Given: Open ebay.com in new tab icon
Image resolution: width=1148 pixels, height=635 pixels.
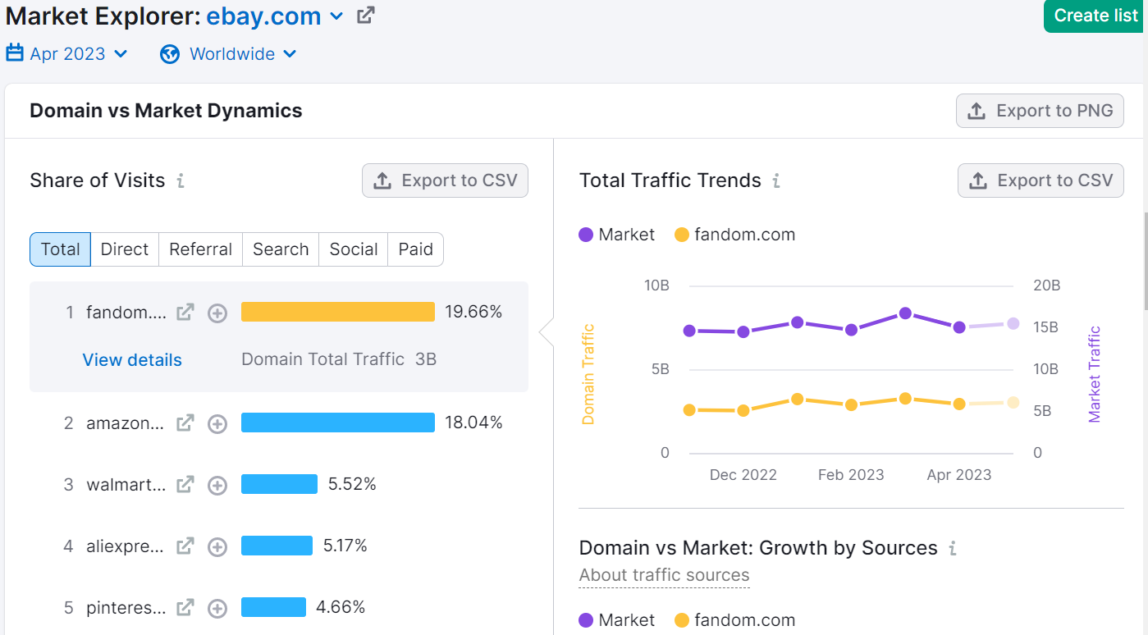Looking at the screenshot, I should [366, 16].
